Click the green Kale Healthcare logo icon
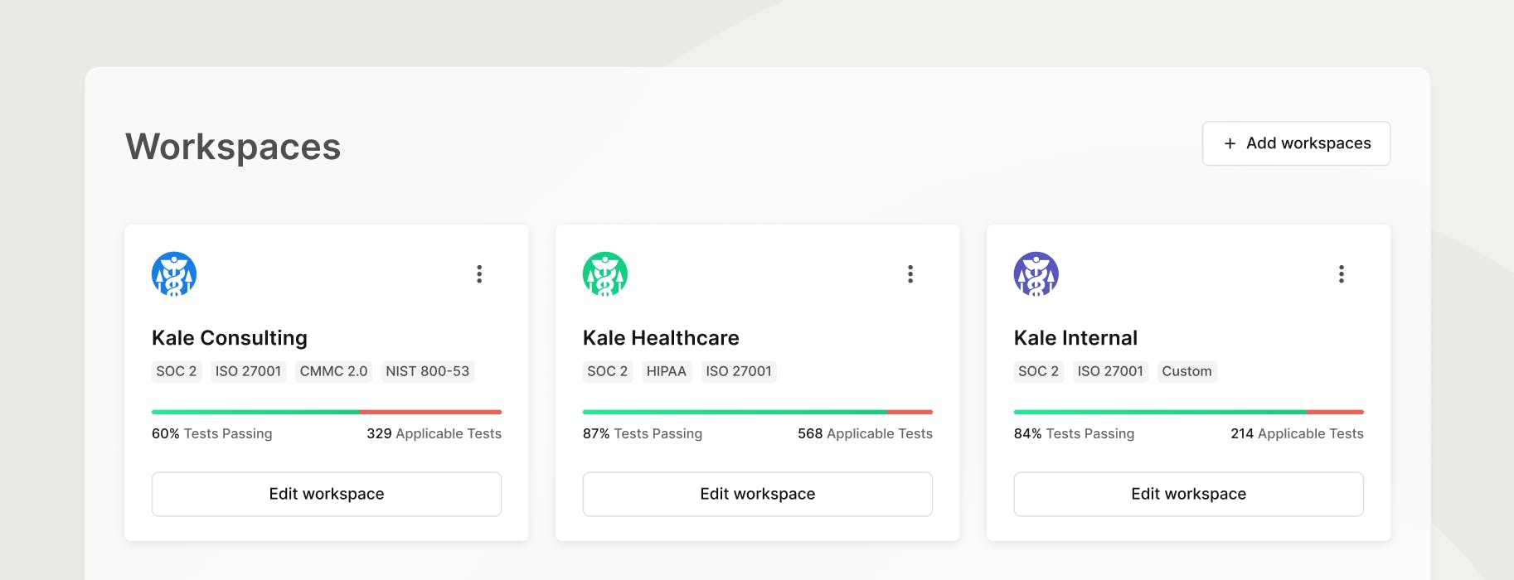Screen dimensions: 1514x580 click(605, 274)
